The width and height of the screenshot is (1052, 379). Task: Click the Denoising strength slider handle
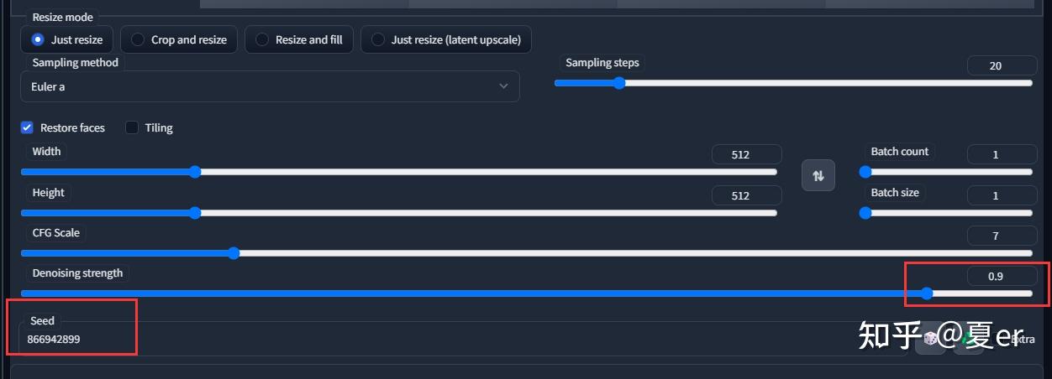[x=927, y=293]
